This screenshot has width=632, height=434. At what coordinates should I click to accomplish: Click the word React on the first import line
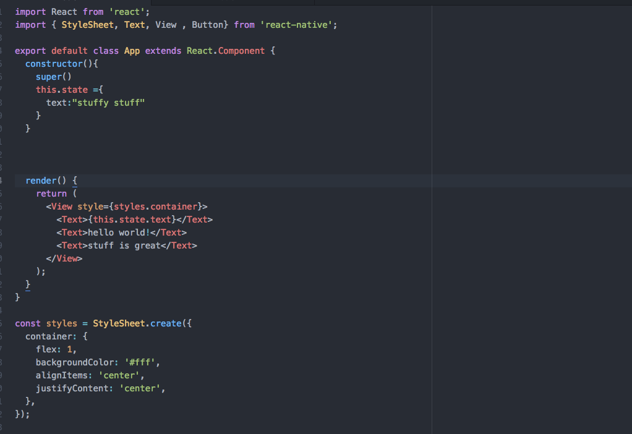tap(64, 11)
